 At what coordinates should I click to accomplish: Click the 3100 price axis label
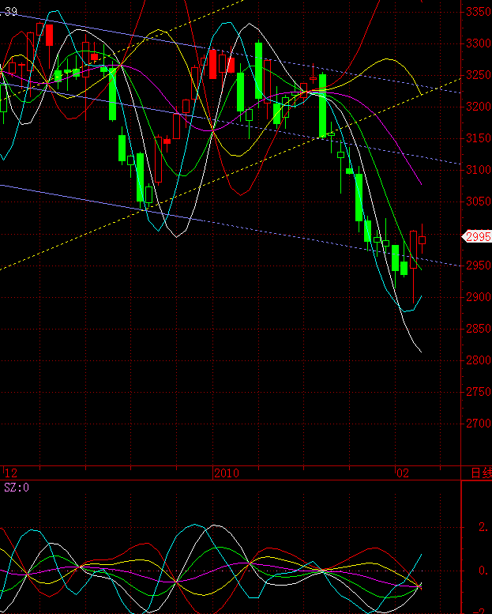(x=479, y=170)
